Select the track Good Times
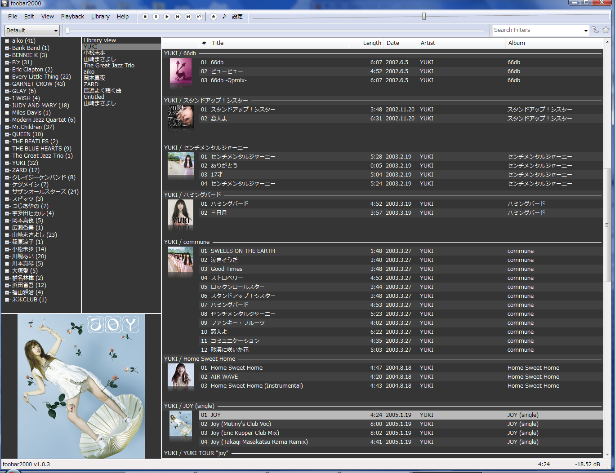 pos(401,269)
